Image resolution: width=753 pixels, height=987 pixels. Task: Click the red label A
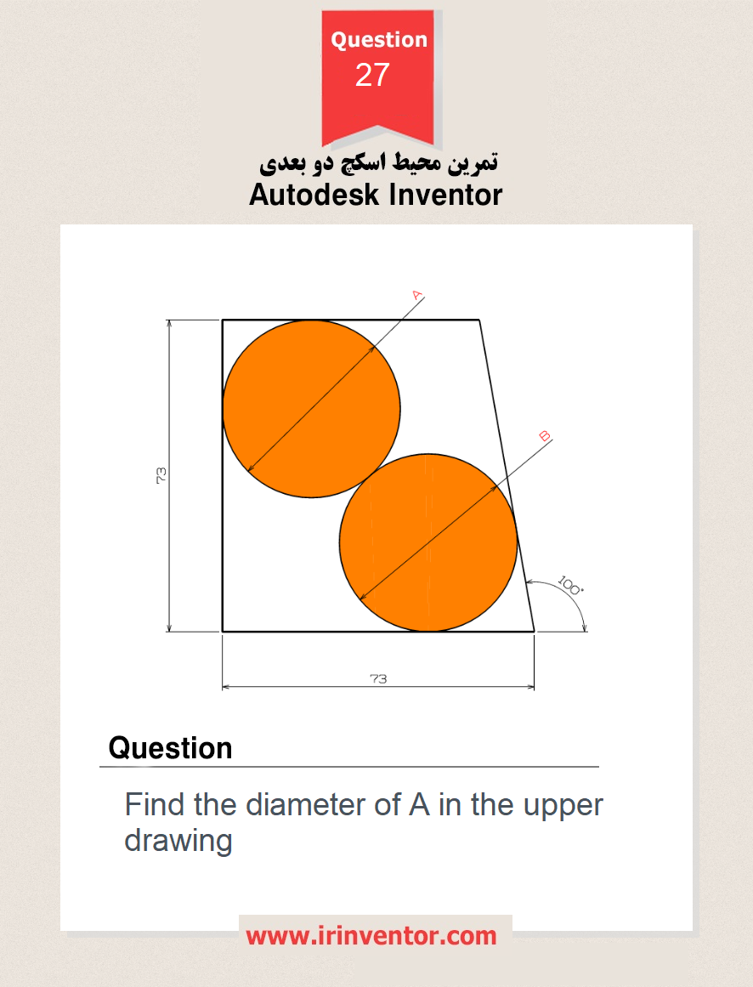(417, 295)
